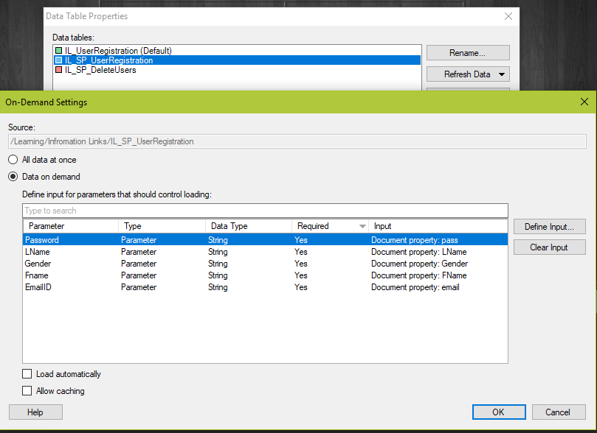Click the Rename button

468,53
